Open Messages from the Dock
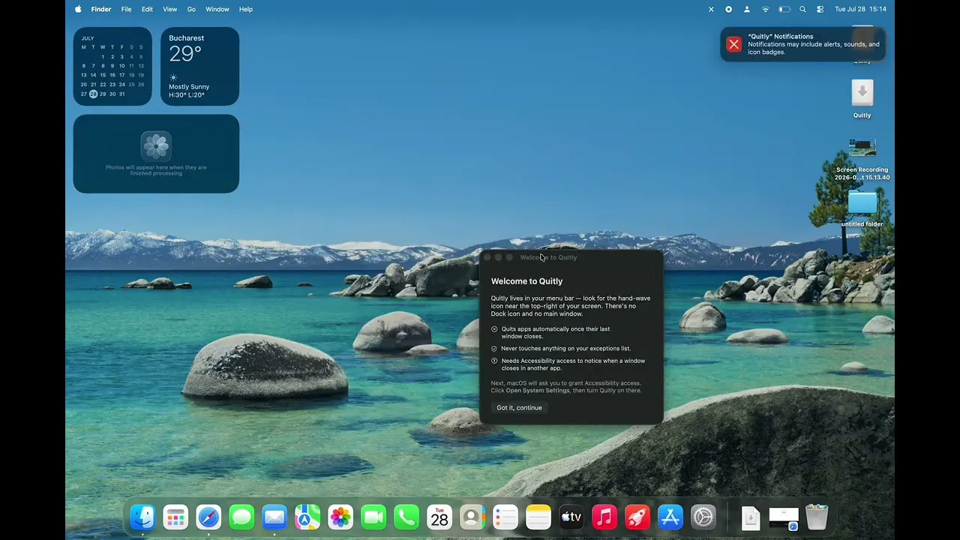The height and width of the screenshot is (540, 960). [241, 517]
